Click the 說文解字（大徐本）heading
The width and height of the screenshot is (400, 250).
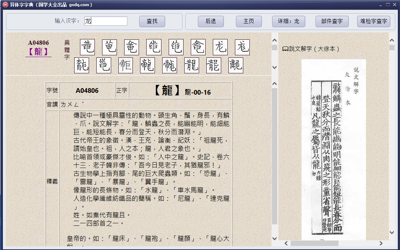314,49
